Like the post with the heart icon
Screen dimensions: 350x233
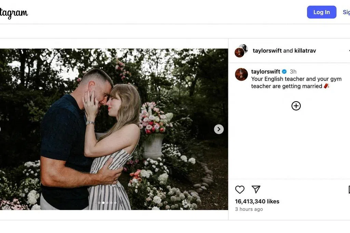click(x=240, y=190)
